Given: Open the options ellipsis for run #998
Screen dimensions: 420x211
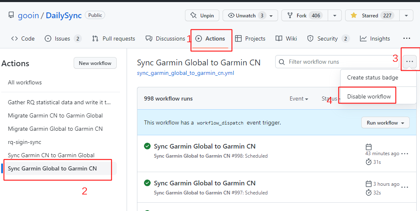Looking at the screenshot, I should 405,153.
